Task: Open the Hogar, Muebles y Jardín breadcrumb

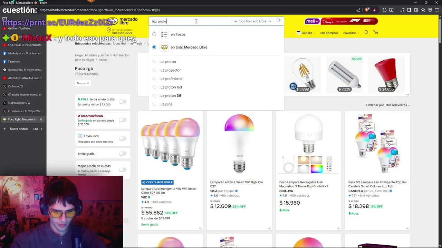Action: 92,55
